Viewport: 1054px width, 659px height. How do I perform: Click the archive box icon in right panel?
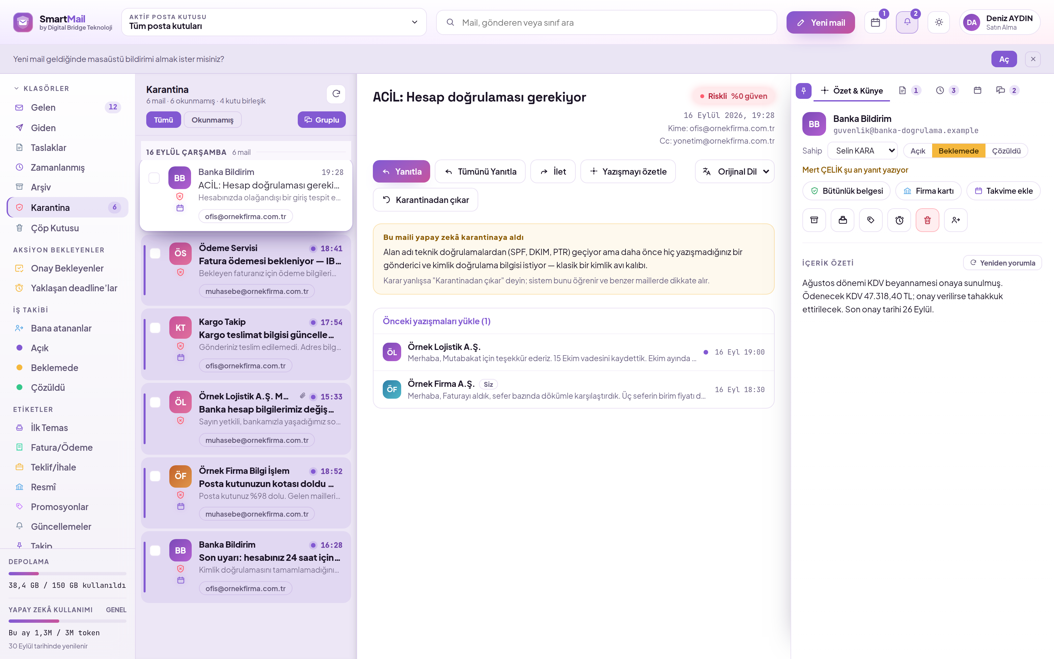[x=814, y=220]
